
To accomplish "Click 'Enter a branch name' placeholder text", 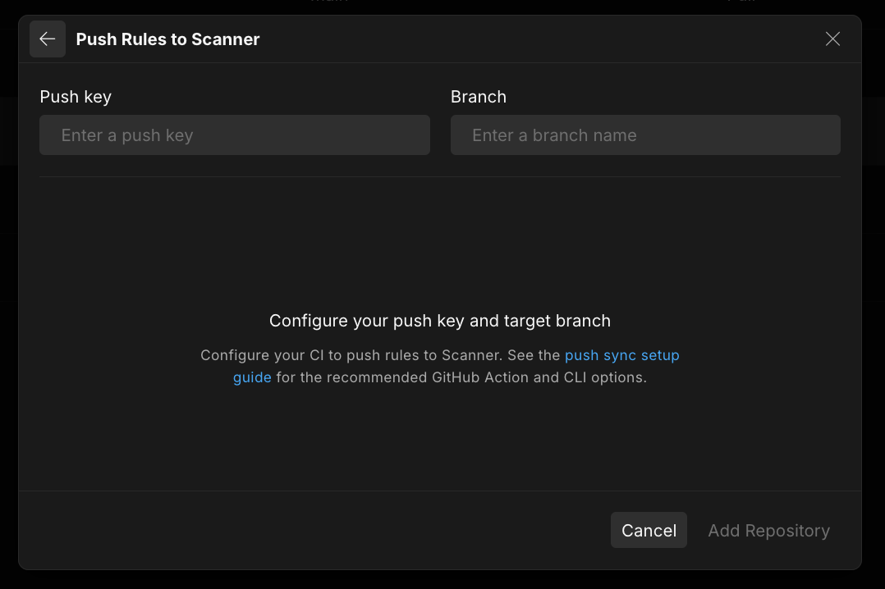I will click(x=554, y=135).
